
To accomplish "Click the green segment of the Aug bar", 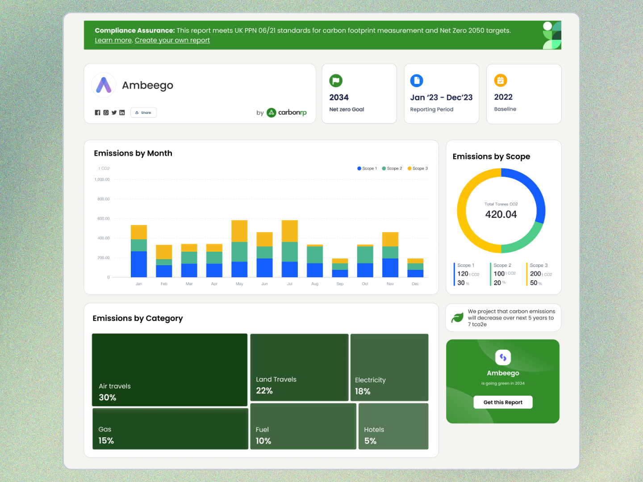I will point(315,255).
